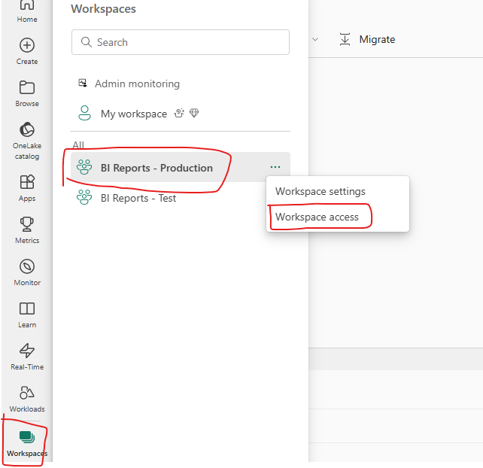This screenshot has width=483, height=468.
Task: Click the Migrate button label
Action: (377, 39)
